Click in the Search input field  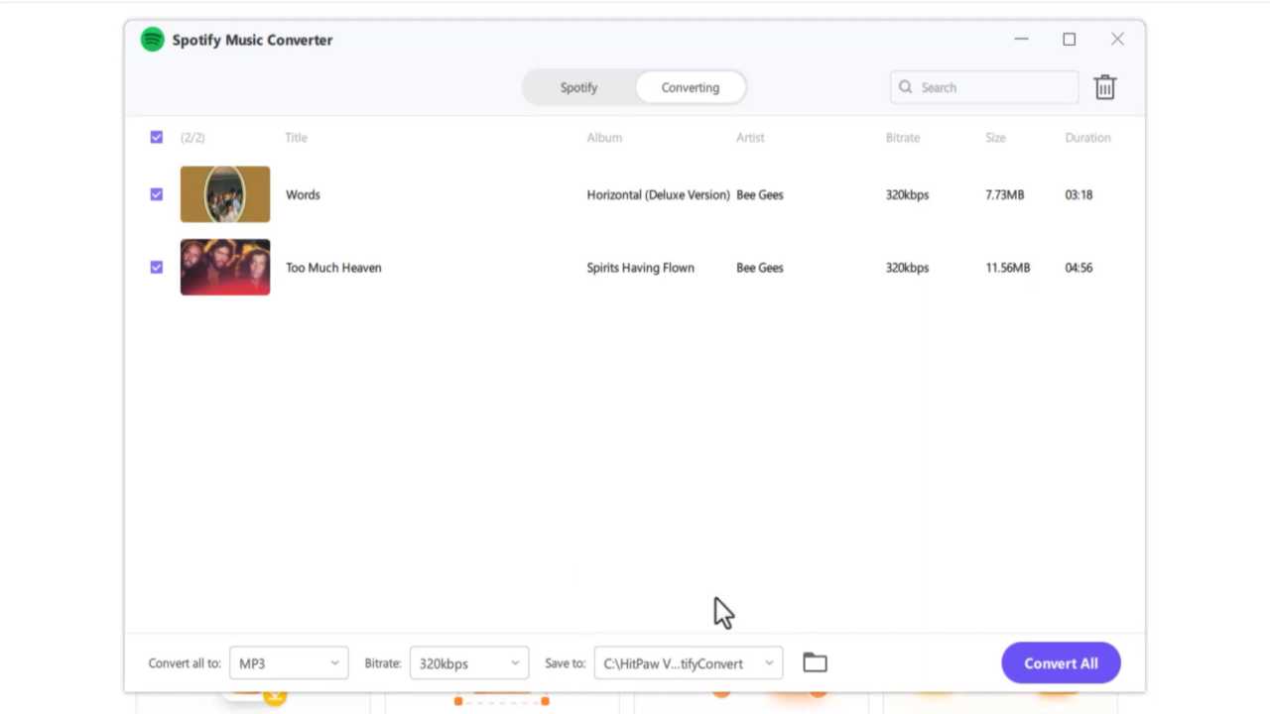point(994,87)
